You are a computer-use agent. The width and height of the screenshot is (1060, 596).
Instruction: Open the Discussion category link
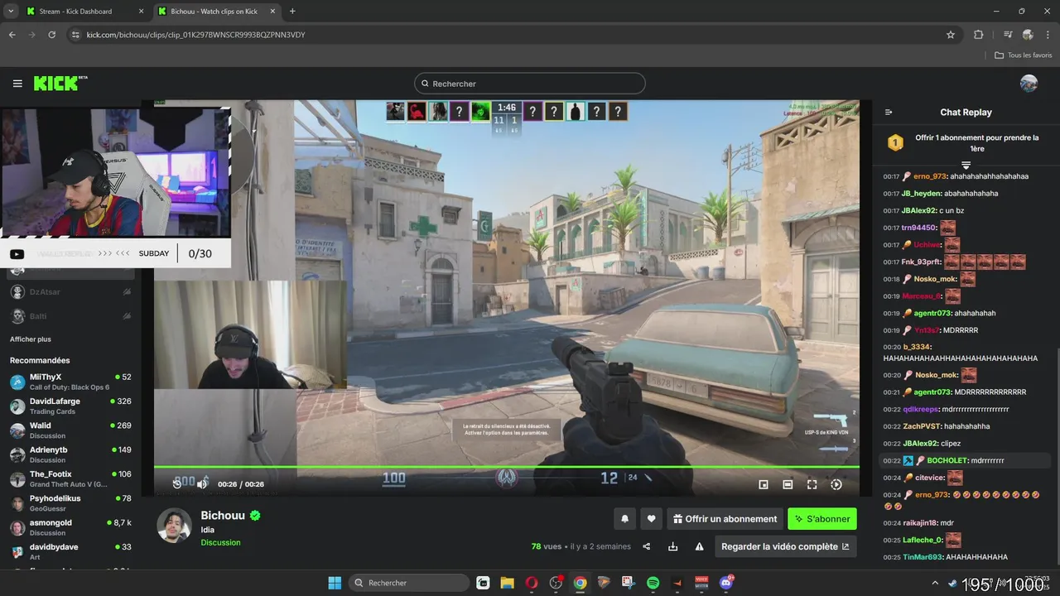pos(220,542)
